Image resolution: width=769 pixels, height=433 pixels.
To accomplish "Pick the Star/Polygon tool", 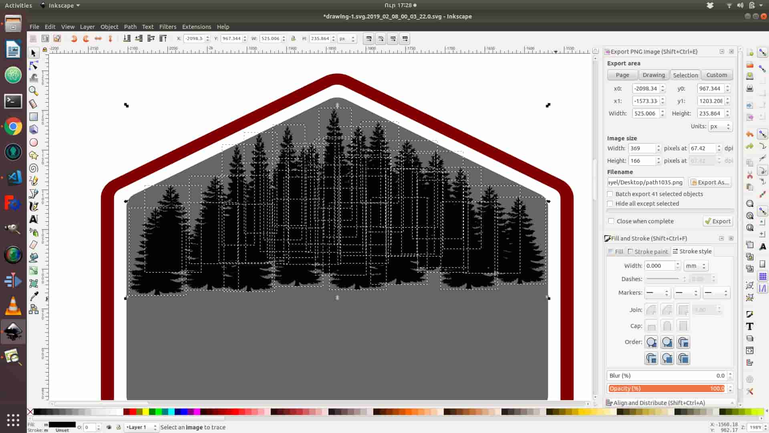I will (x=34, y=155).
